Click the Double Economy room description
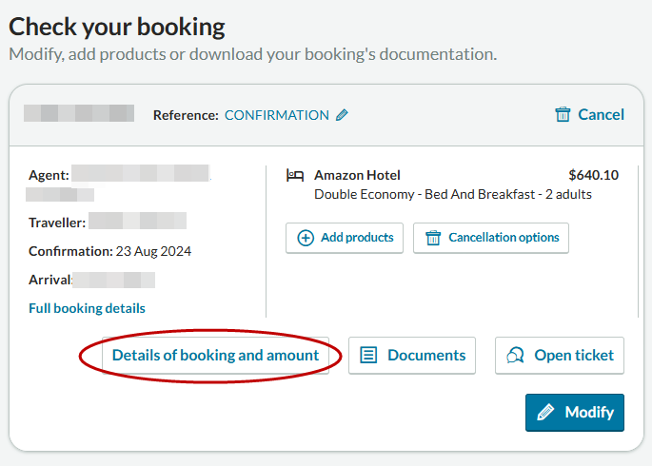 [453, 194]
